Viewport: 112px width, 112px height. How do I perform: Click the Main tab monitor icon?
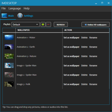[x=4, y=15]
